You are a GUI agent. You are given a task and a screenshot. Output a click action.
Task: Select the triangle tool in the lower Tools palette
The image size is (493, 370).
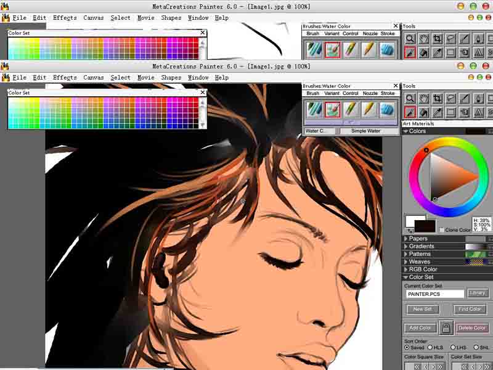(479, 112)
